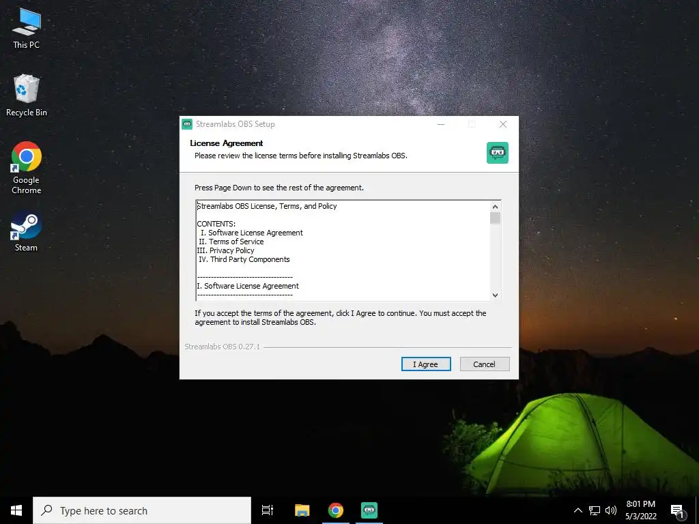This screenshot has height=524, width=699.
Task: Cancel the Streamlabs OBS setup
Action: (484, 364)
